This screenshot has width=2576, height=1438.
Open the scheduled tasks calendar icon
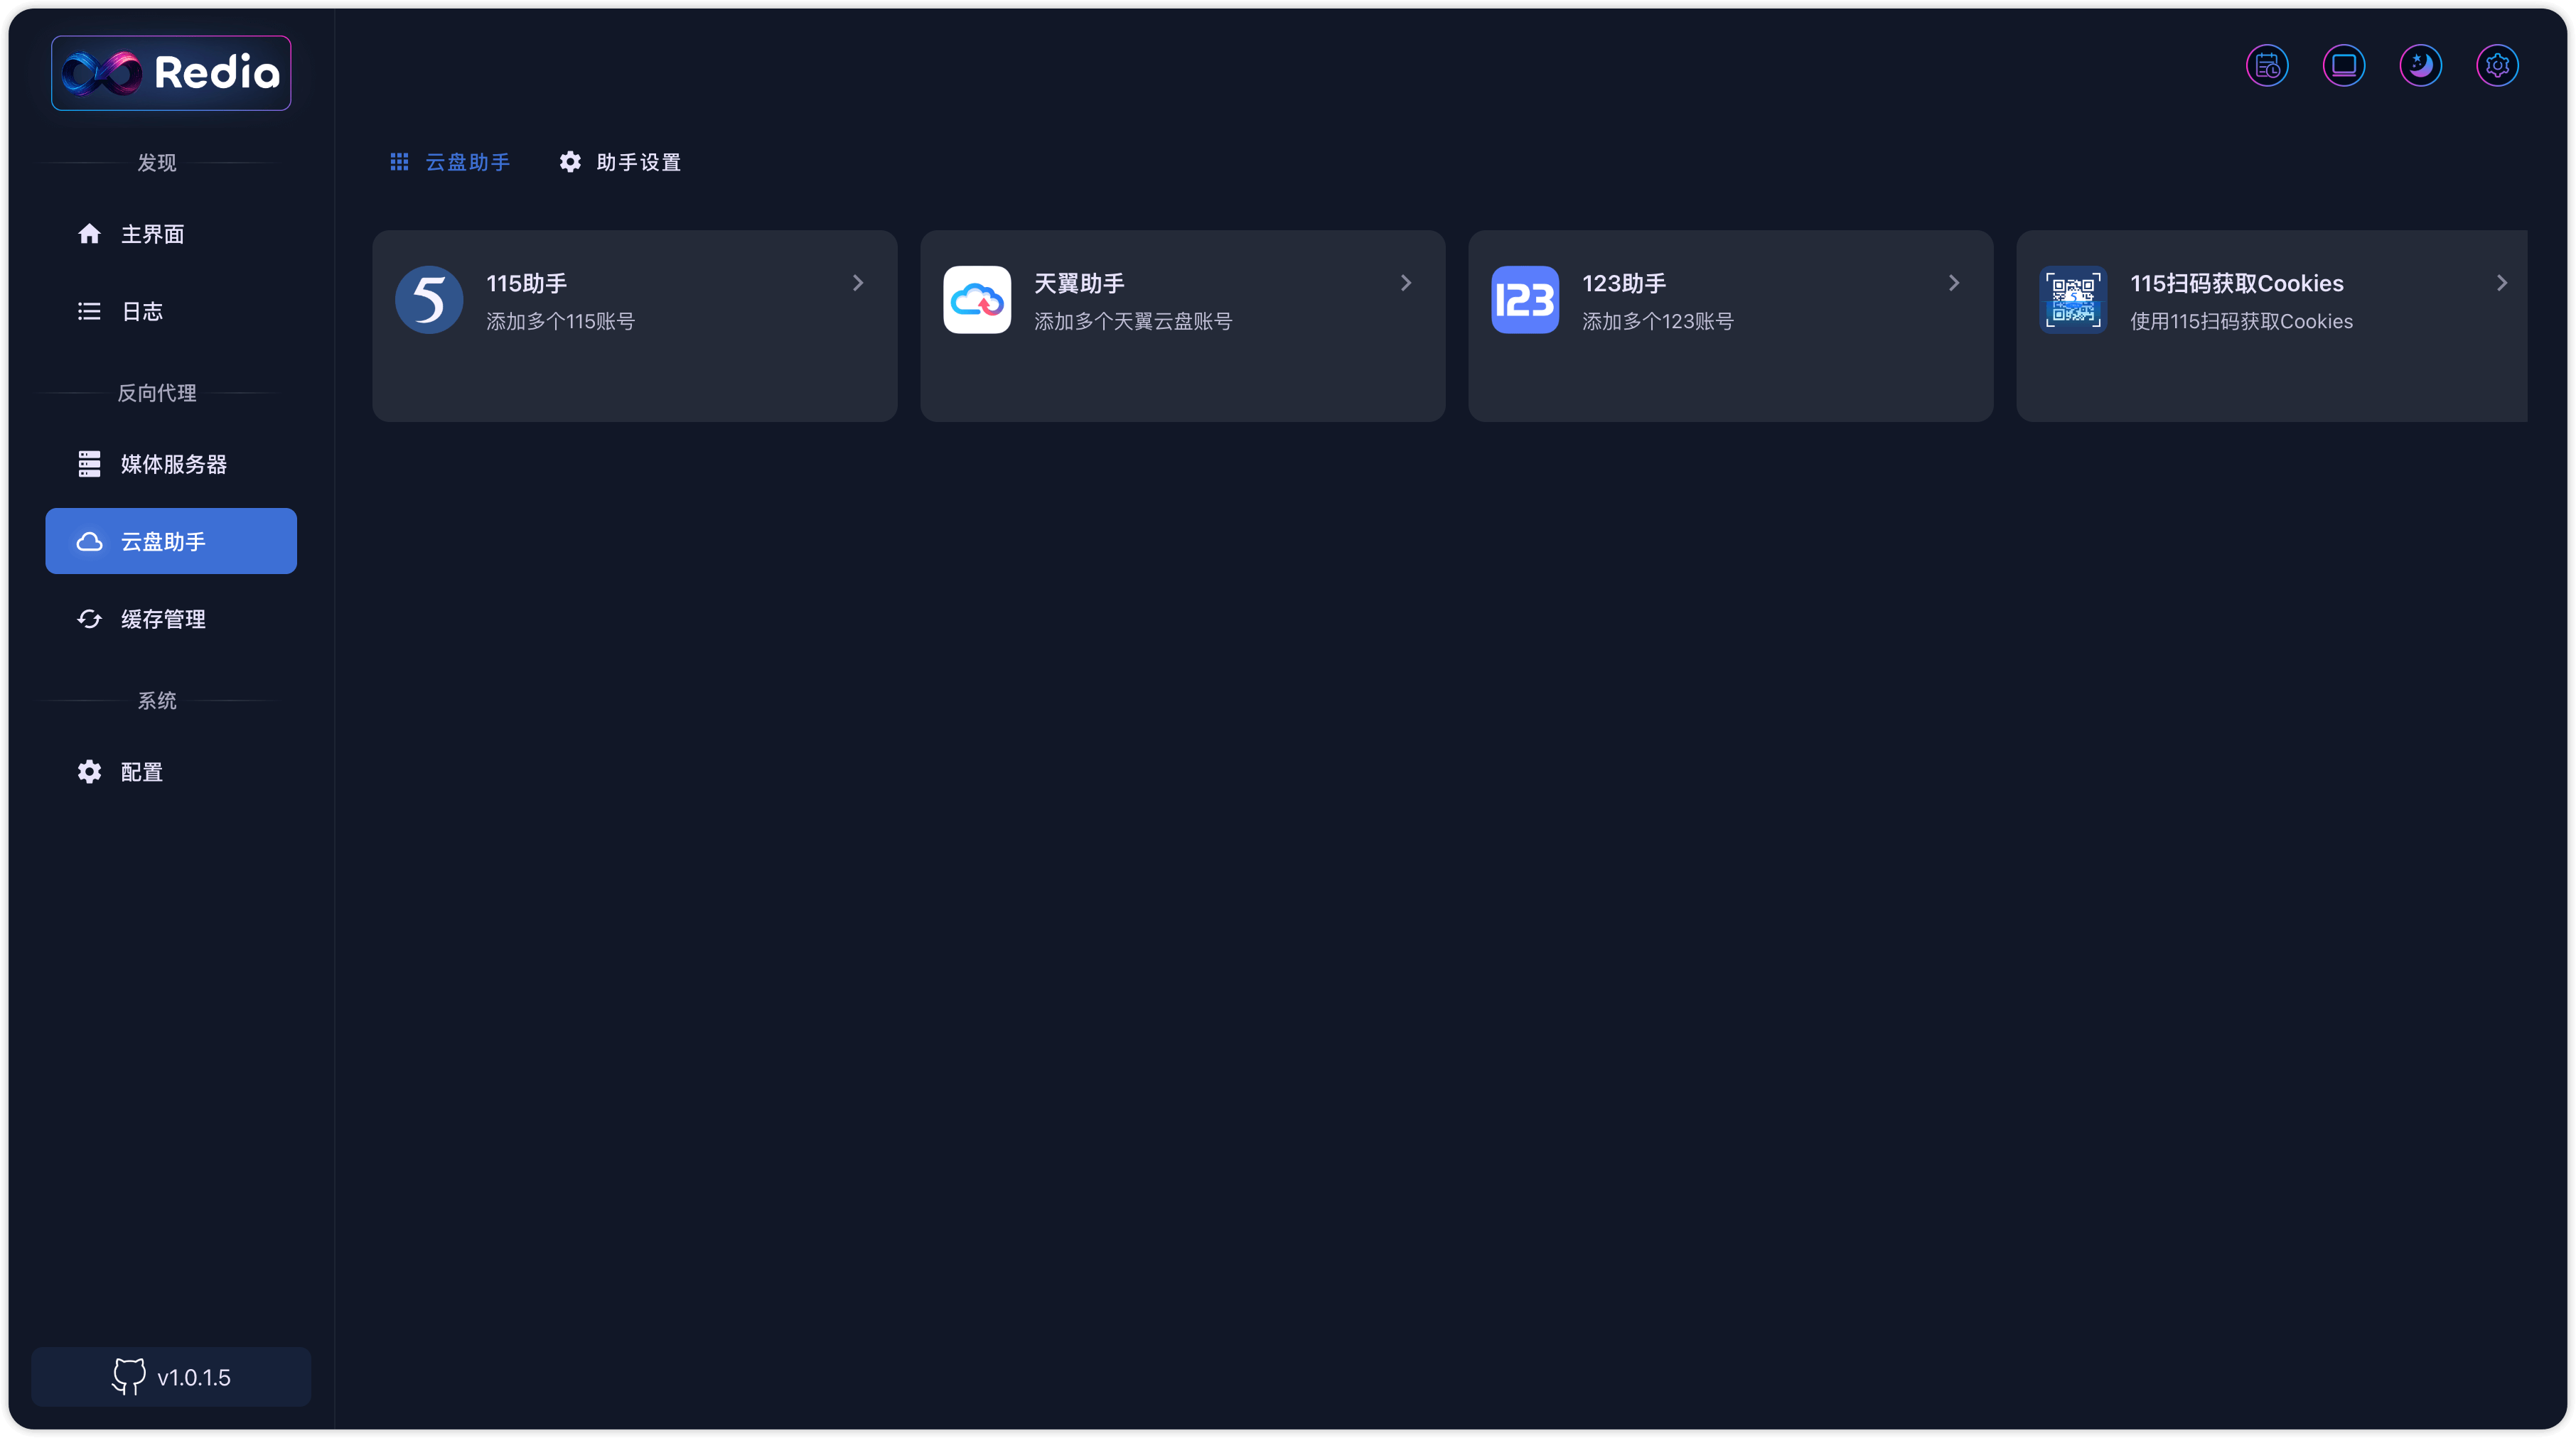(2267, 66)
